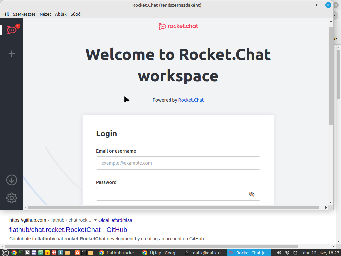
Task: Select Rocket.Chat task in the taskbar
Action: coord(249,253)
